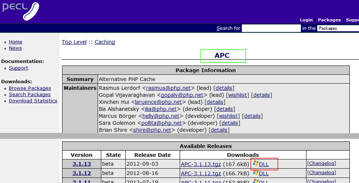Image resolution: width=359 pixels, height=183 pixels.
Task: Click the gopalv@php.net email link
Action: pos(182,95)
